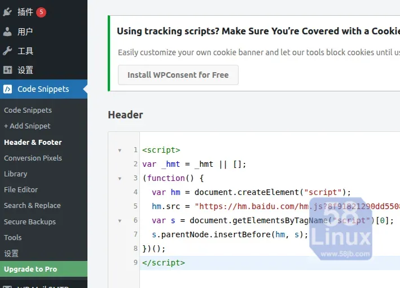
Task: Click the WP Mail SMTP envelope icon
Action: tap(7, 286)
